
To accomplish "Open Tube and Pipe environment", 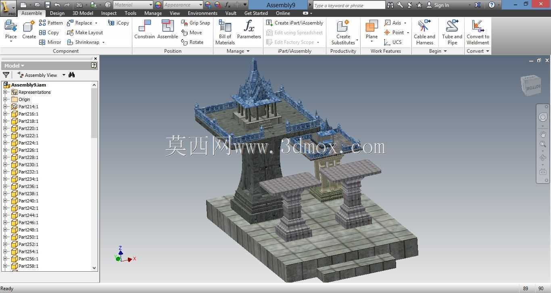I will click(452, 32).
